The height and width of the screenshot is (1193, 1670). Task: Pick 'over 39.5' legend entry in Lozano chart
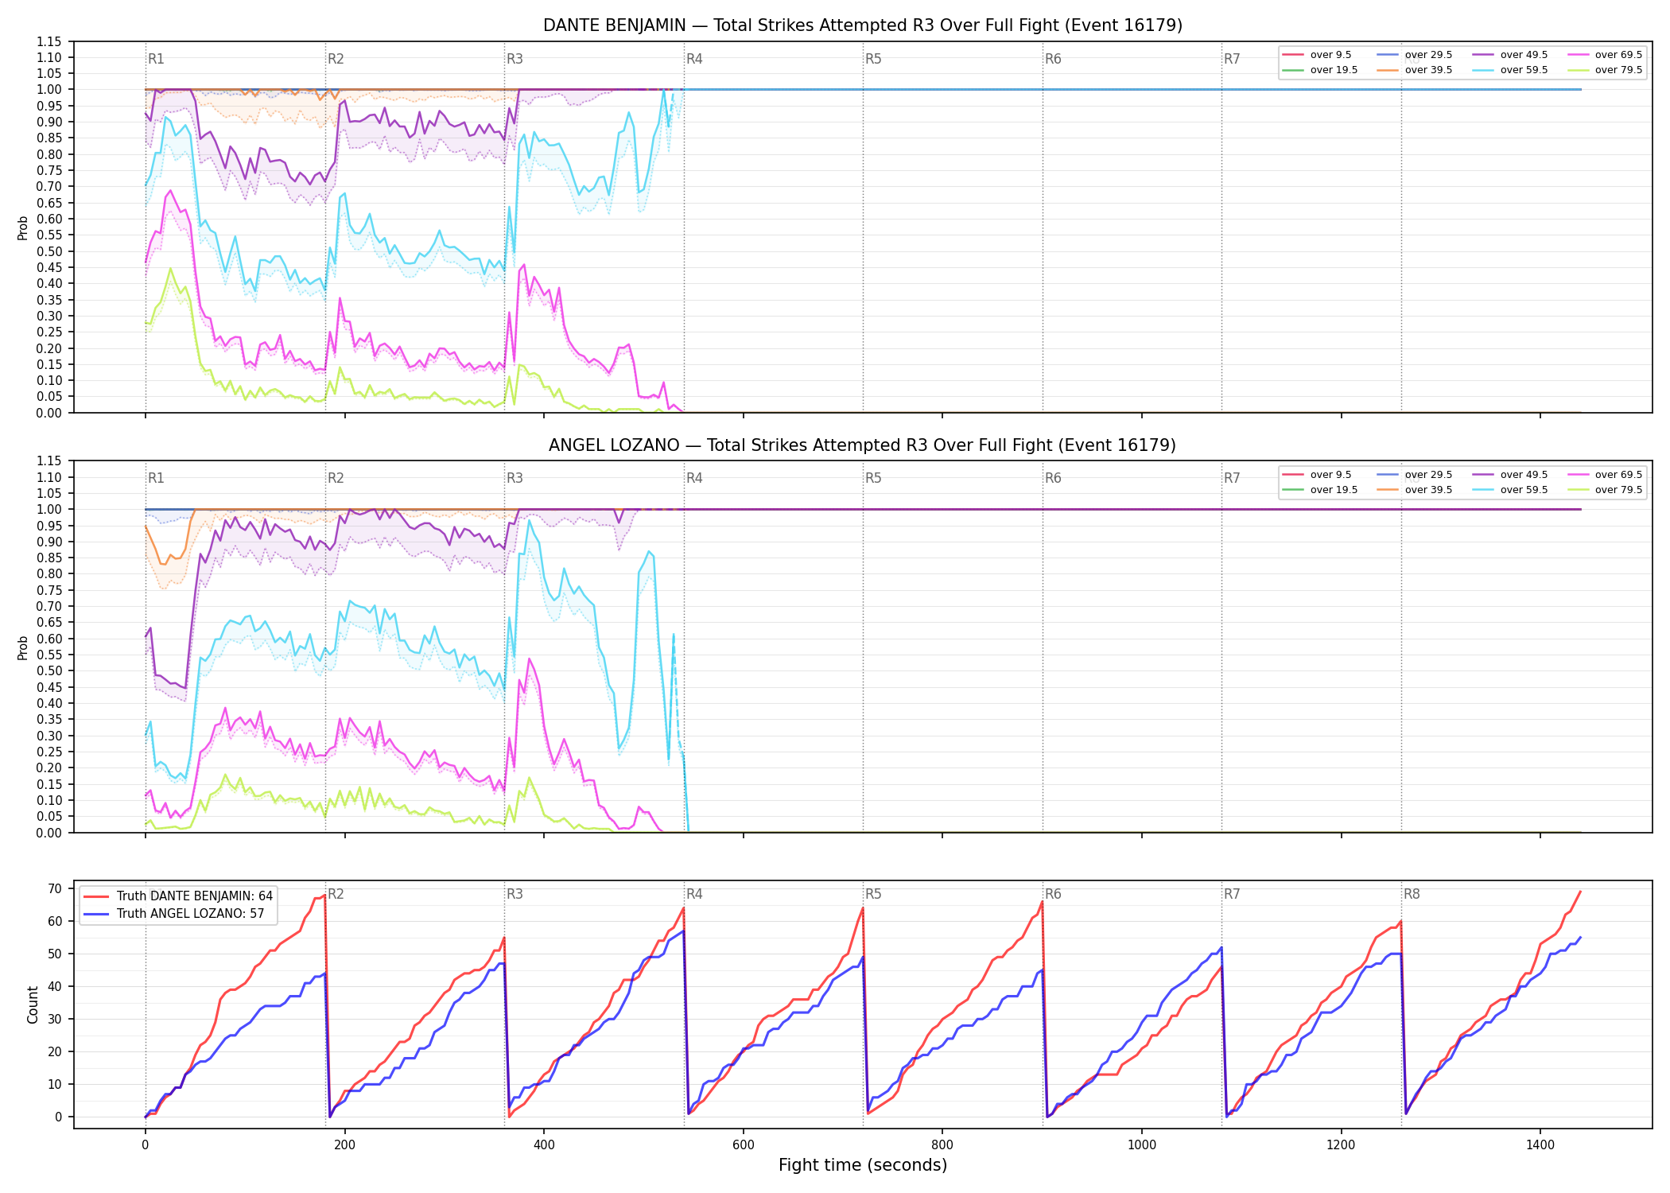(1415, 490)
